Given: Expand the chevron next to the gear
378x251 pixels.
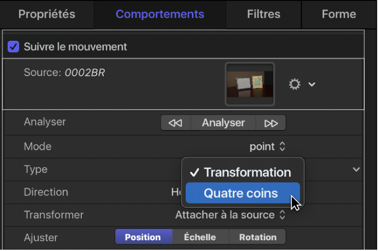Looking at the screenshot, I should click(x=312, y=84).
